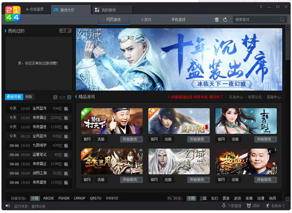Open server row 剑雨江湖 515区
The height and width of the screenshot is (213, 292).
pos(39,173)
